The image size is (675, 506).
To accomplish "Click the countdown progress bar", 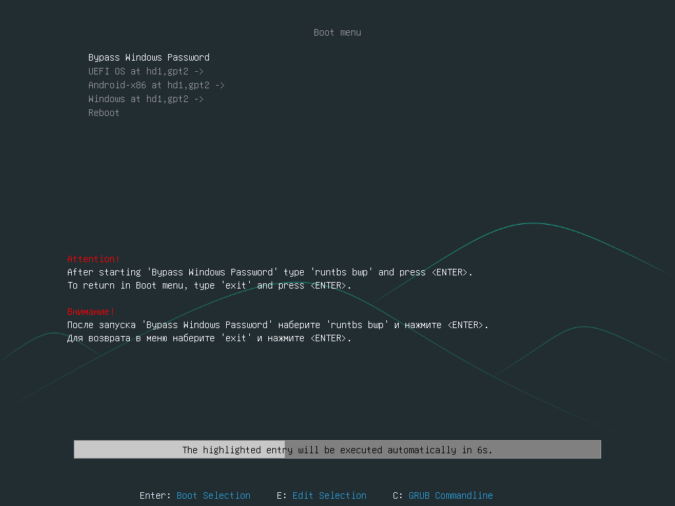I will (x=337, y=449).
